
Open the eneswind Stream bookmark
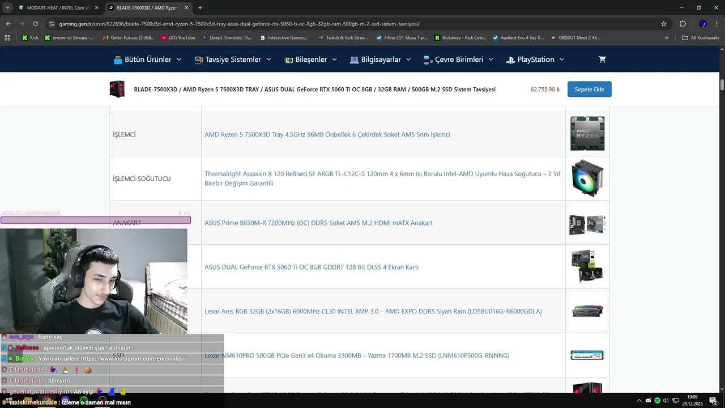pyautogui.click(x=69, y=38)
